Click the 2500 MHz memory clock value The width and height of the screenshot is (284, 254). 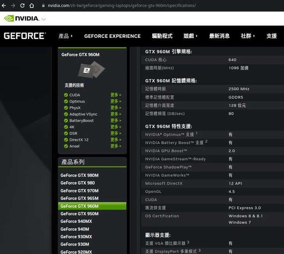click(239, 89)
